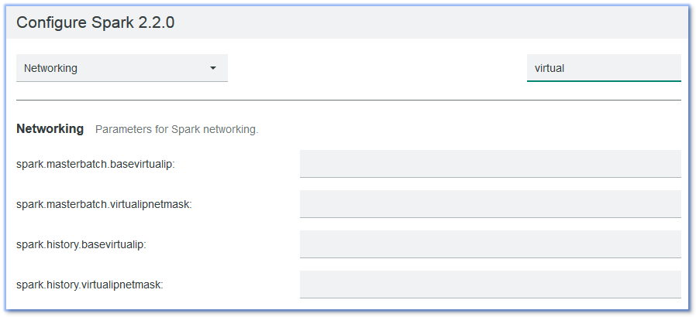The height and width of the screenshot is (317, 696).
Task: Click the spark.history.virtualipnetmask value field
Action: pos(490,285)
